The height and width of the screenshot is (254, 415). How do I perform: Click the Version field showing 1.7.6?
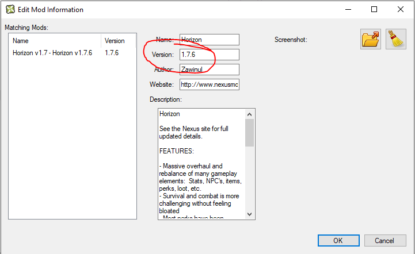pyautogui.click(x=210, y=55)
